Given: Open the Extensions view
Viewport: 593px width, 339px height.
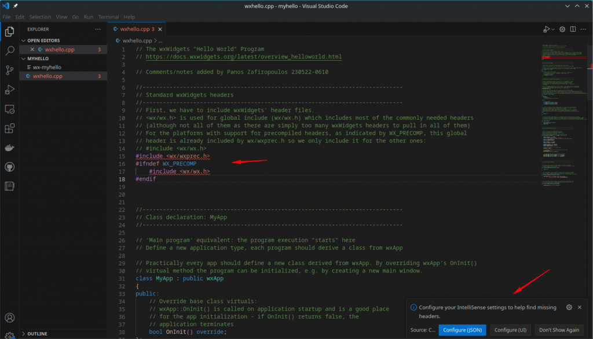Looking at the screenshot, I should (9, 128).
